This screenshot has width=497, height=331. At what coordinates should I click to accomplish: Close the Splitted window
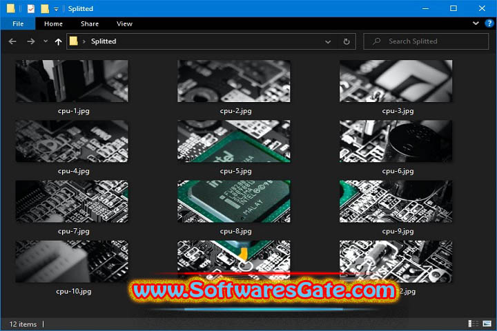pos(482,8)
